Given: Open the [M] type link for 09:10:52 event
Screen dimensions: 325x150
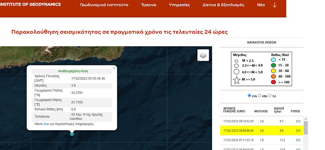Looking at the screenshot, I should pos(298,121).
